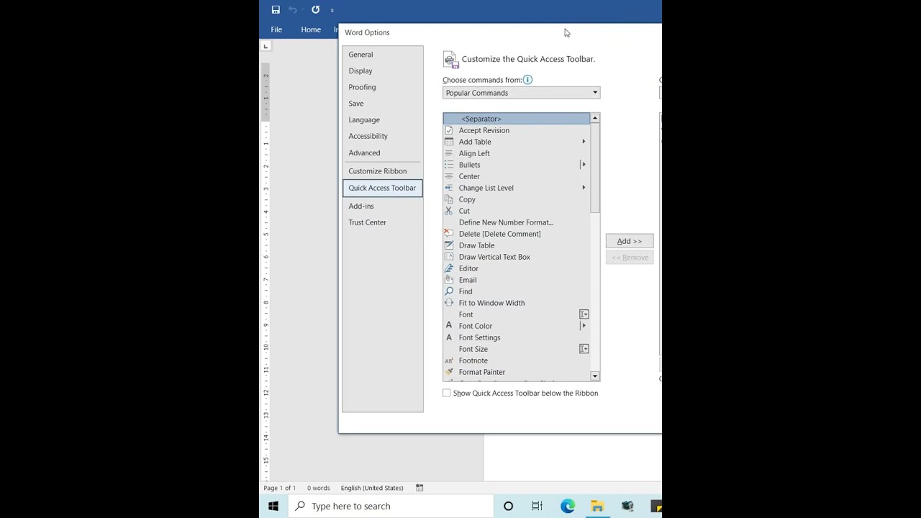Click the Type here to search box

pos(391,506)
